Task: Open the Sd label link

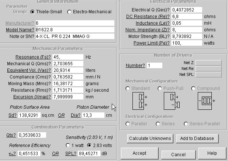Action: point(13,115)
